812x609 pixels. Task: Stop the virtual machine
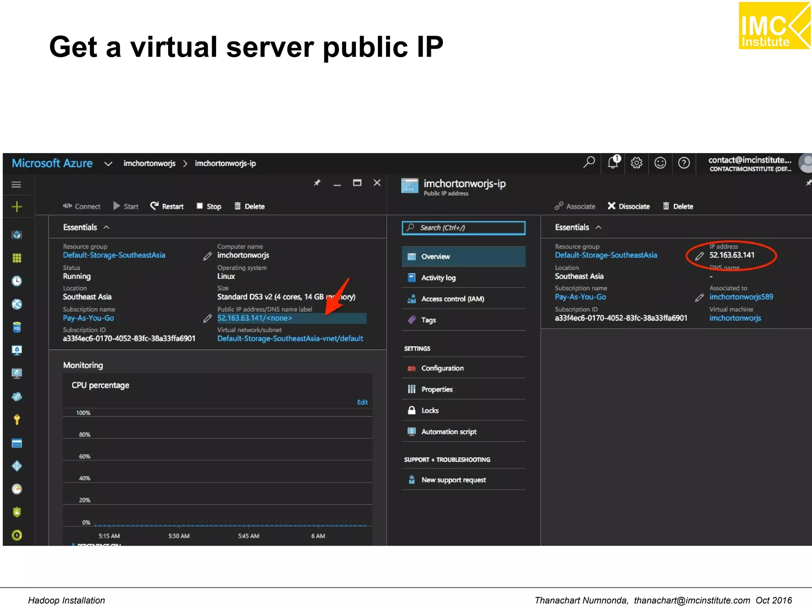coord(209,206)
